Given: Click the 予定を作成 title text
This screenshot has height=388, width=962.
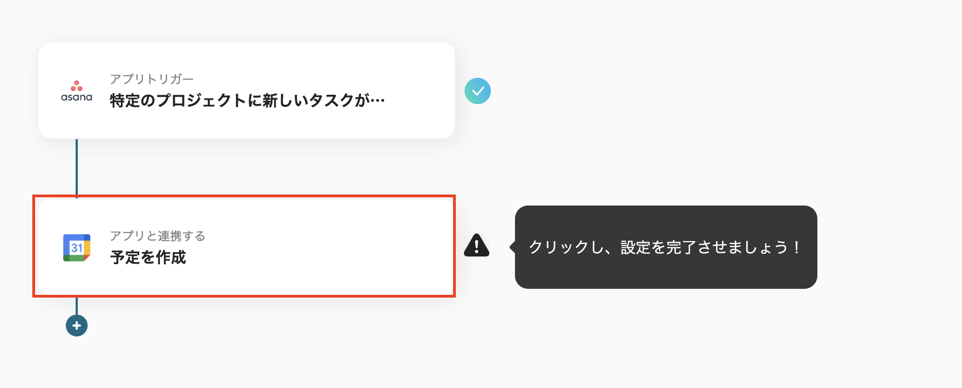Looking at the screenshot, I should tap(149, 257).
